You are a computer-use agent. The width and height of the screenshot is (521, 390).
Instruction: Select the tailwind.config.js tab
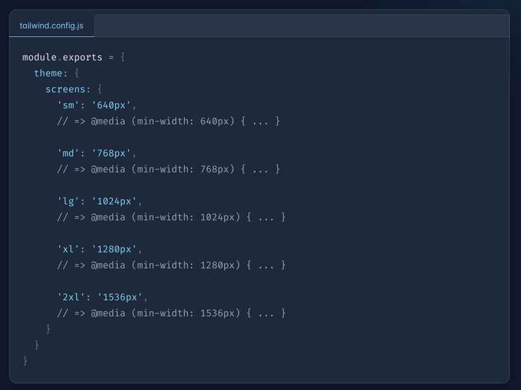click(x=52, y=26)
